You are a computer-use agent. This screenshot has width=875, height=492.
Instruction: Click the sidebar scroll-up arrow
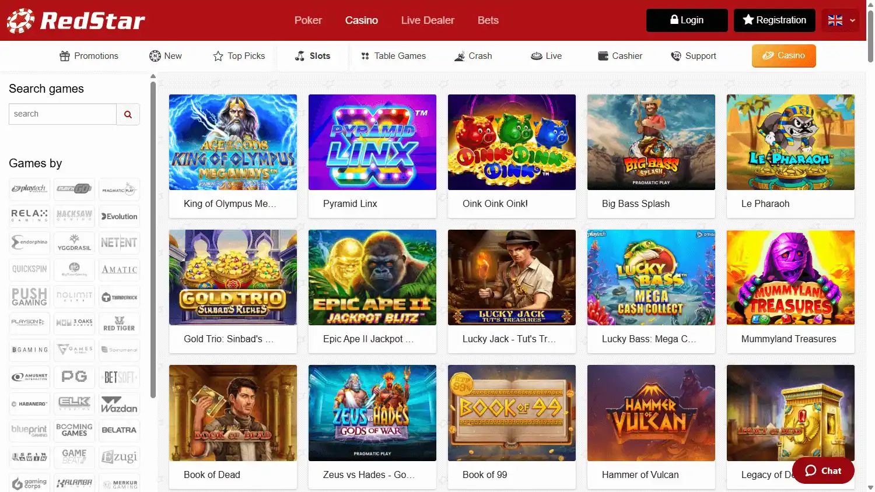pos(153,76)
